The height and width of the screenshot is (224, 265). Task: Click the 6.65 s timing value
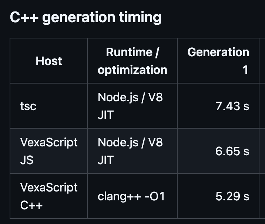(232, 151)
